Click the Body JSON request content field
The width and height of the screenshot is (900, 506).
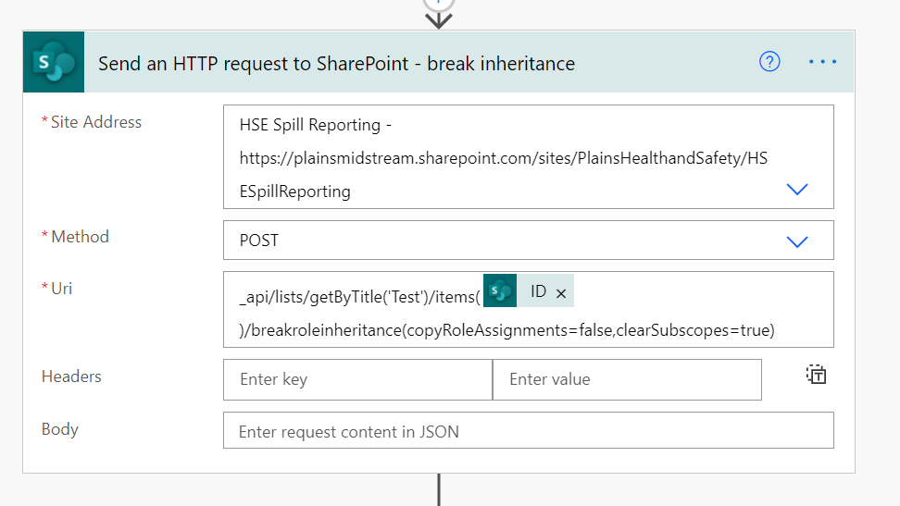[528, 431]
